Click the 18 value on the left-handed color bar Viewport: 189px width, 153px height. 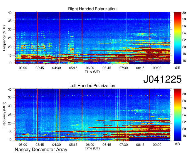tap(184, 136)
